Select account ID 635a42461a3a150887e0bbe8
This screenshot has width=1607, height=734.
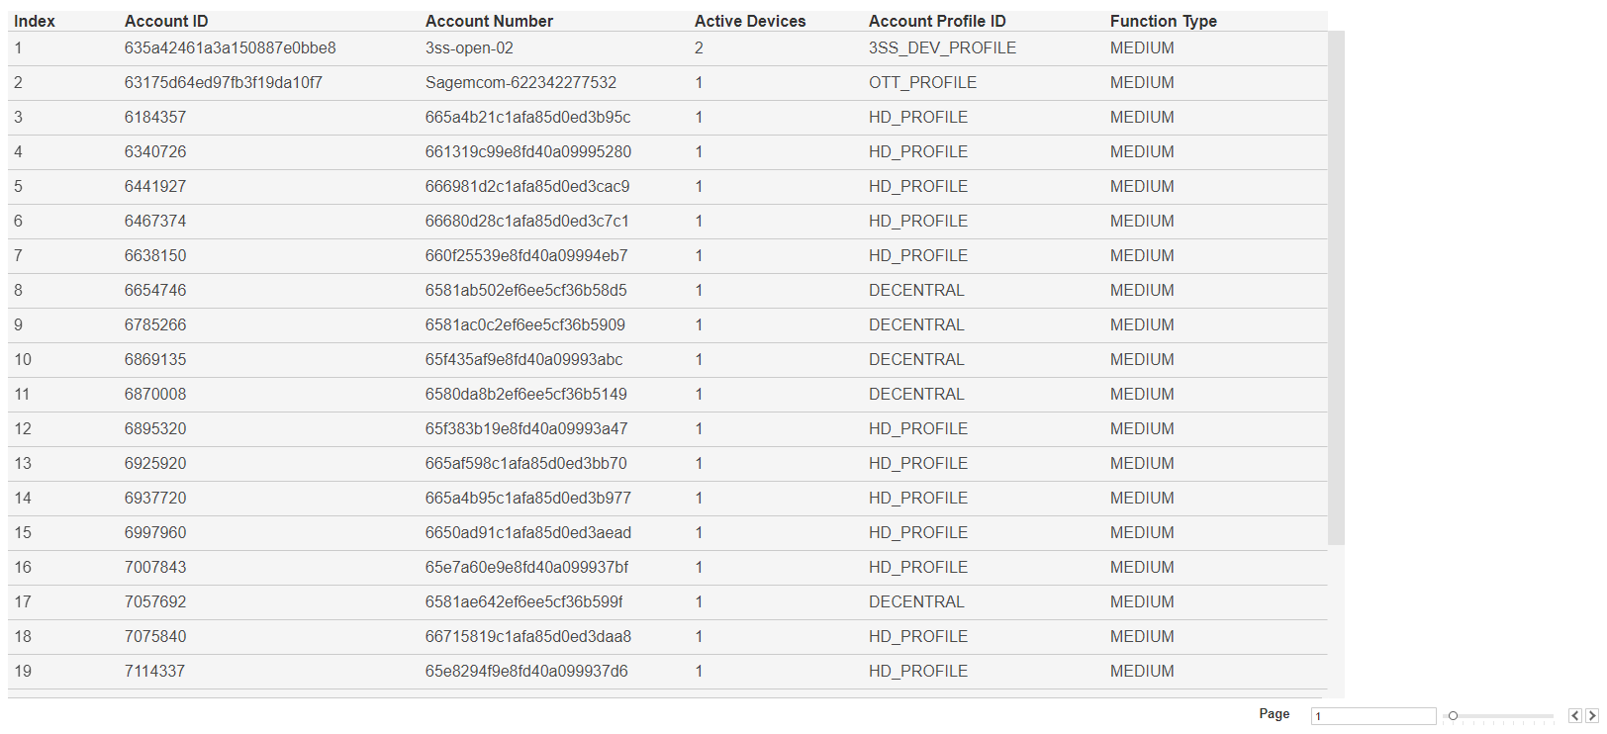pyautogui.click(x=230, y=47)
